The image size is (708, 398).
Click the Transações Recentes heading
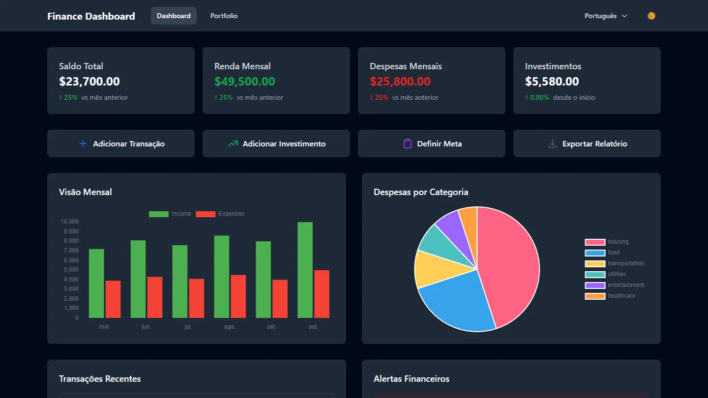(100, 379)
